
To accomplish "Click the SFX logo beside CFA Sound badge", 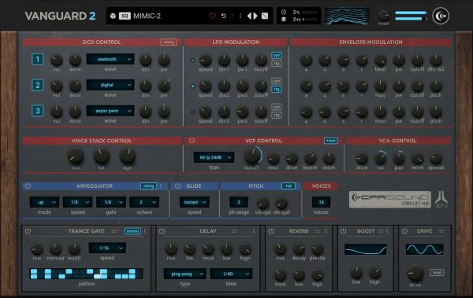I will tap(441, 199).
